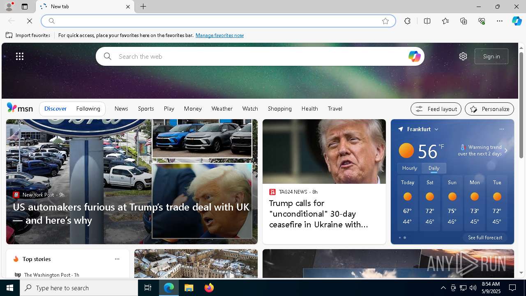Stop loading the page
The image size is (526, 296).
pos(30,21)
